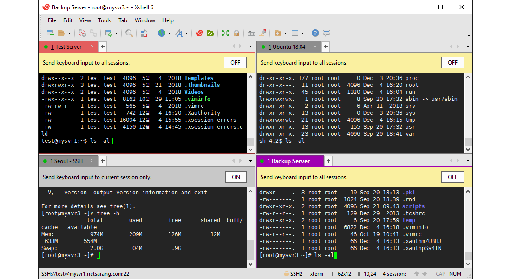
Task: Expand the Properties dropdown arrow
Action: pyautogui.click(x=116, y=33)
